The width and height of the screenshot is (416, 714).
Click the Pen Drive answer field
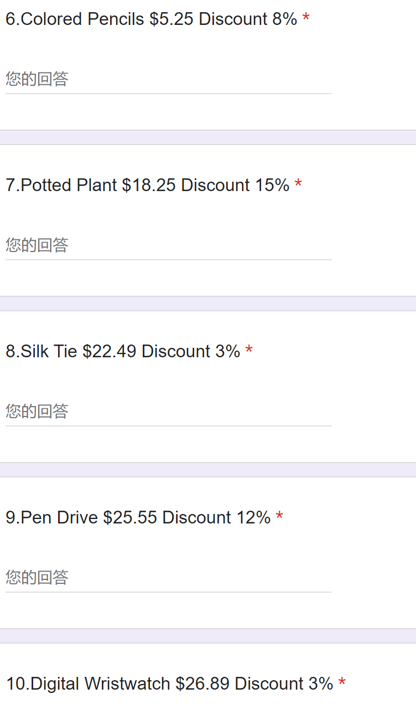168,578
